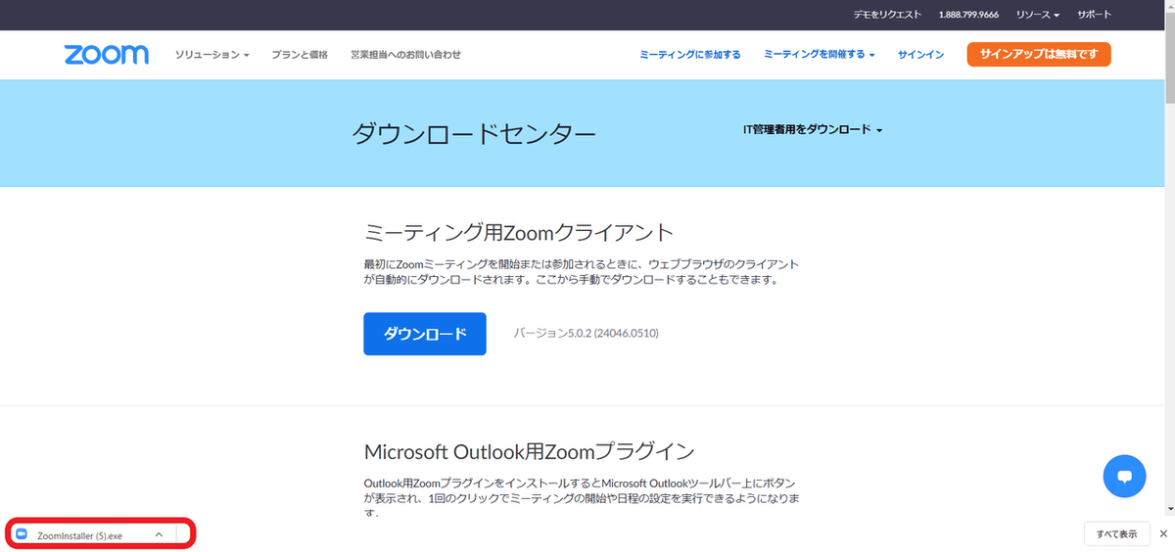Expand the ソリューション dropdown menu

[x=211, y=55]
